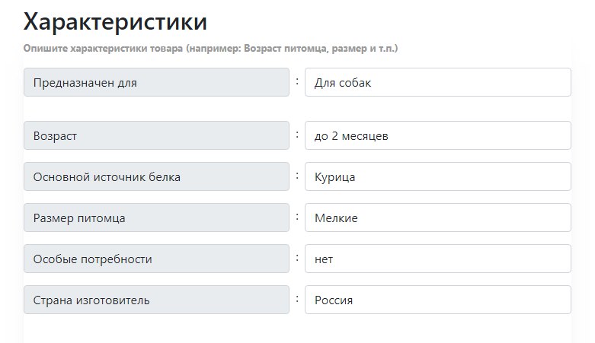The image size is (595, 343).
Task: Click the colon separator beside 'Возраст'
Action: click(297, 134)
